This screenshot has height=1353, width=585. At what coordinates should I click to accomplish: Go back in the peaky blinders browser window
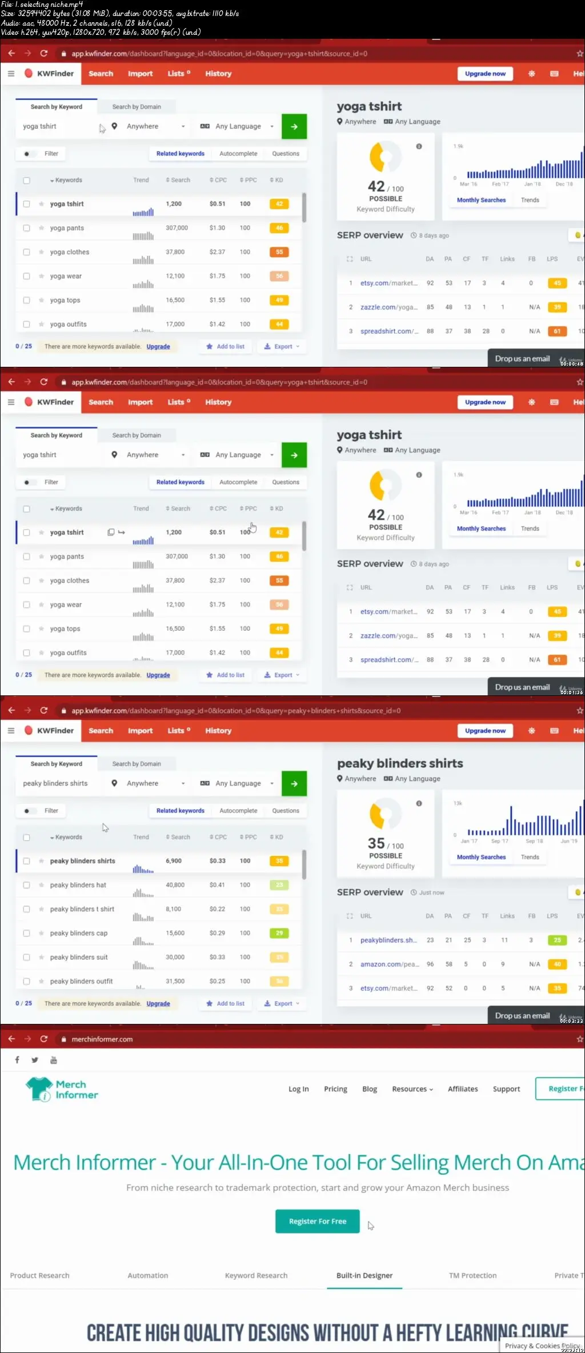(11, 710)
